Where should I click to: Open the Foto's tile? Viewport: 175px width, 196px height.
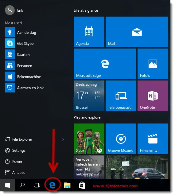coord(153,64)
